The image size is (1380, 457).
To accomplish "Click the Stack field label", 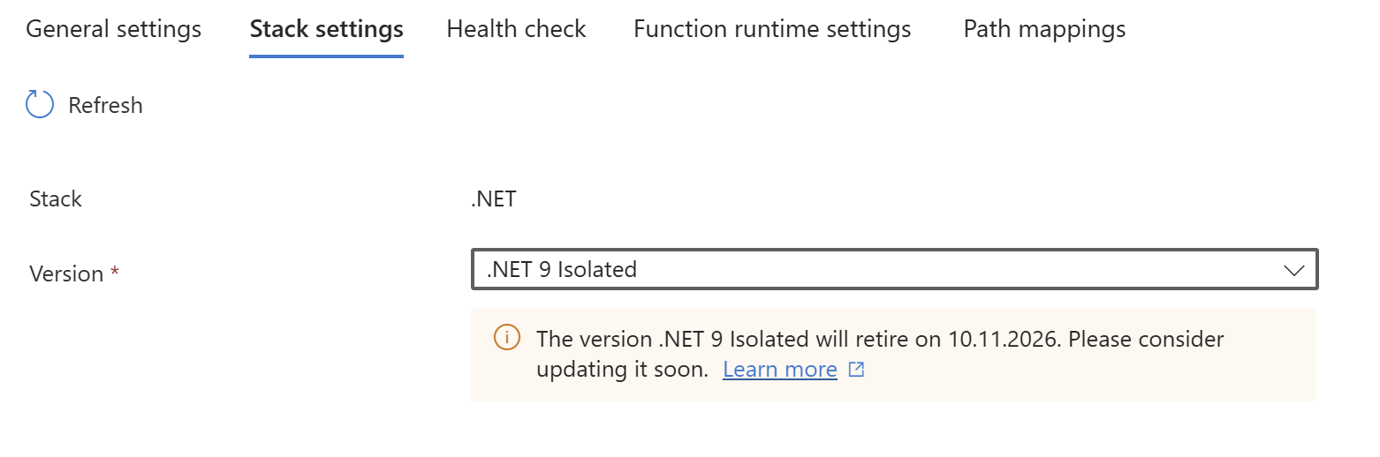I will [x=56, y=199].
